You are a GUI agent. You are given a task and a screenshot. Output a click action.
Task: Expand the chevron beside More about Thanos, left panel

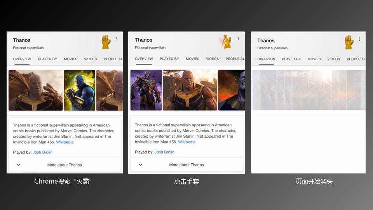click(19, 165)
